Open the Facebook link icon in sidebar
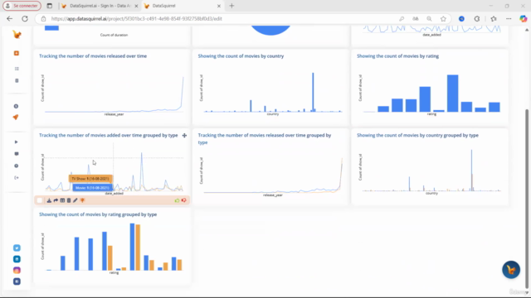Image resolution: width=531 pixels, height=298 pixels. [x=17, y=281]
